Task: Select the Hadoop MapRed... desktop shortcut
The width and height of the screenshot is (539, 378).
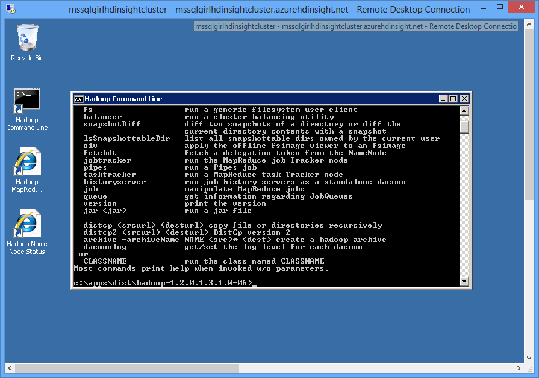Action: (27, 170)
